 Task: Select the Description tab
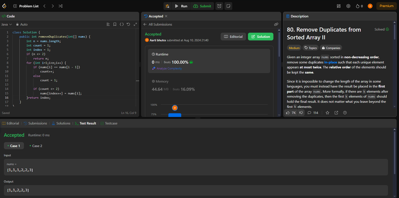coord(297,16)
